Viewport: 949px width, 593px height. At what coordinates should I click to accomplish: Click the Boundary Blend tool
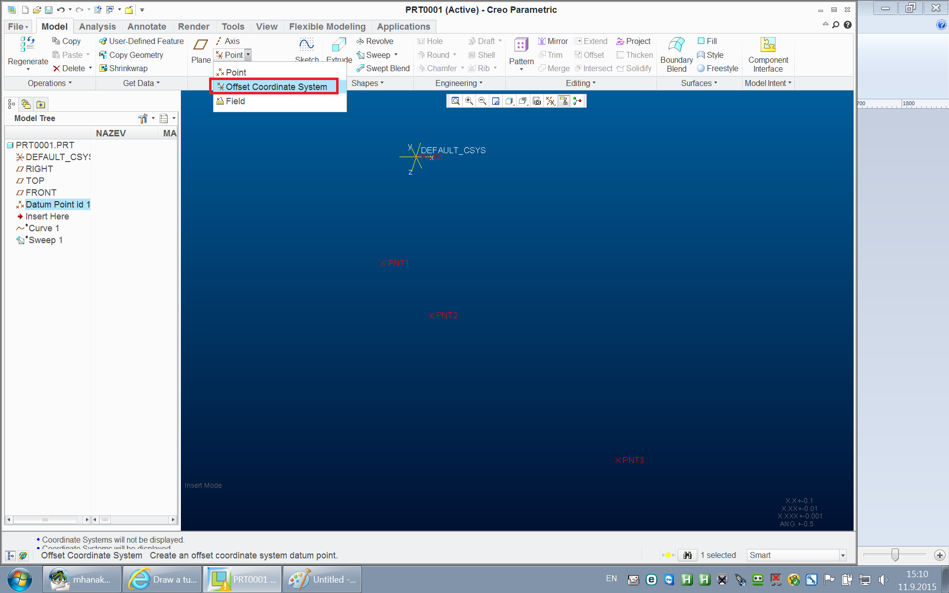pyautogui.click(x=677, y=55)
